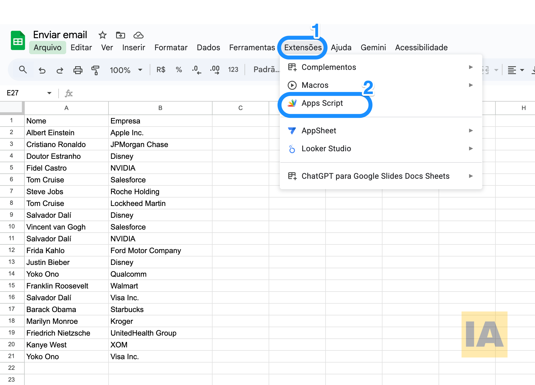This screenshot has width=535, height=385.
Task: Open the font Padrã... dropdown
Action: tap(266, 70)
